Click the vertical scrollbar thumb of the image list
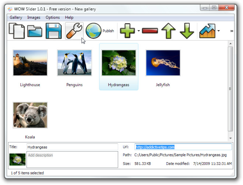243x185 pixels. tap(230, 89)
